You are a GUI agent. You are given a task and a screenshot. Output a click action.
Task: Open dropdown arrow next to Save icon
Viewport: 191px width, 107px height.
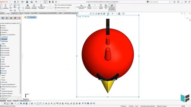tap(29, 2)
